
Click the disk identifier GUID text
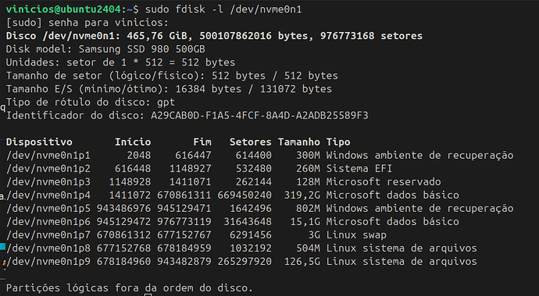[x=259, y=115]
